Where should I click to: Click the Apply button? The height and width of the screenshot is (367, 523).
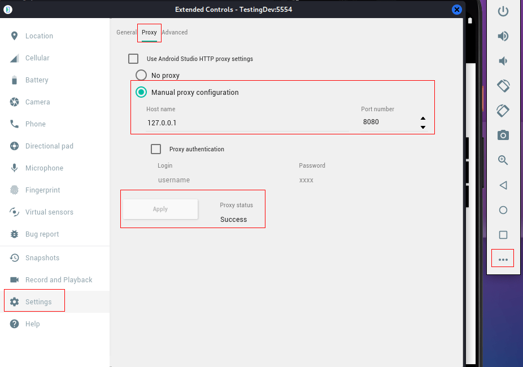click(160, 209)
